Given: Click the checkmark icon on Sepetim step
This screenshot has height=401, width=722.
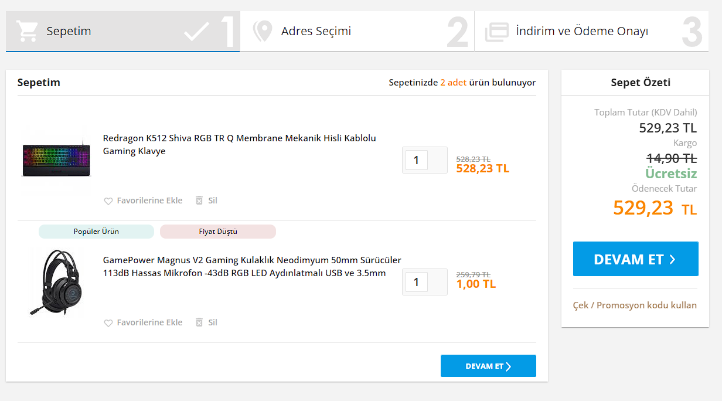Looking at the screenshot, I should point(196,32).
